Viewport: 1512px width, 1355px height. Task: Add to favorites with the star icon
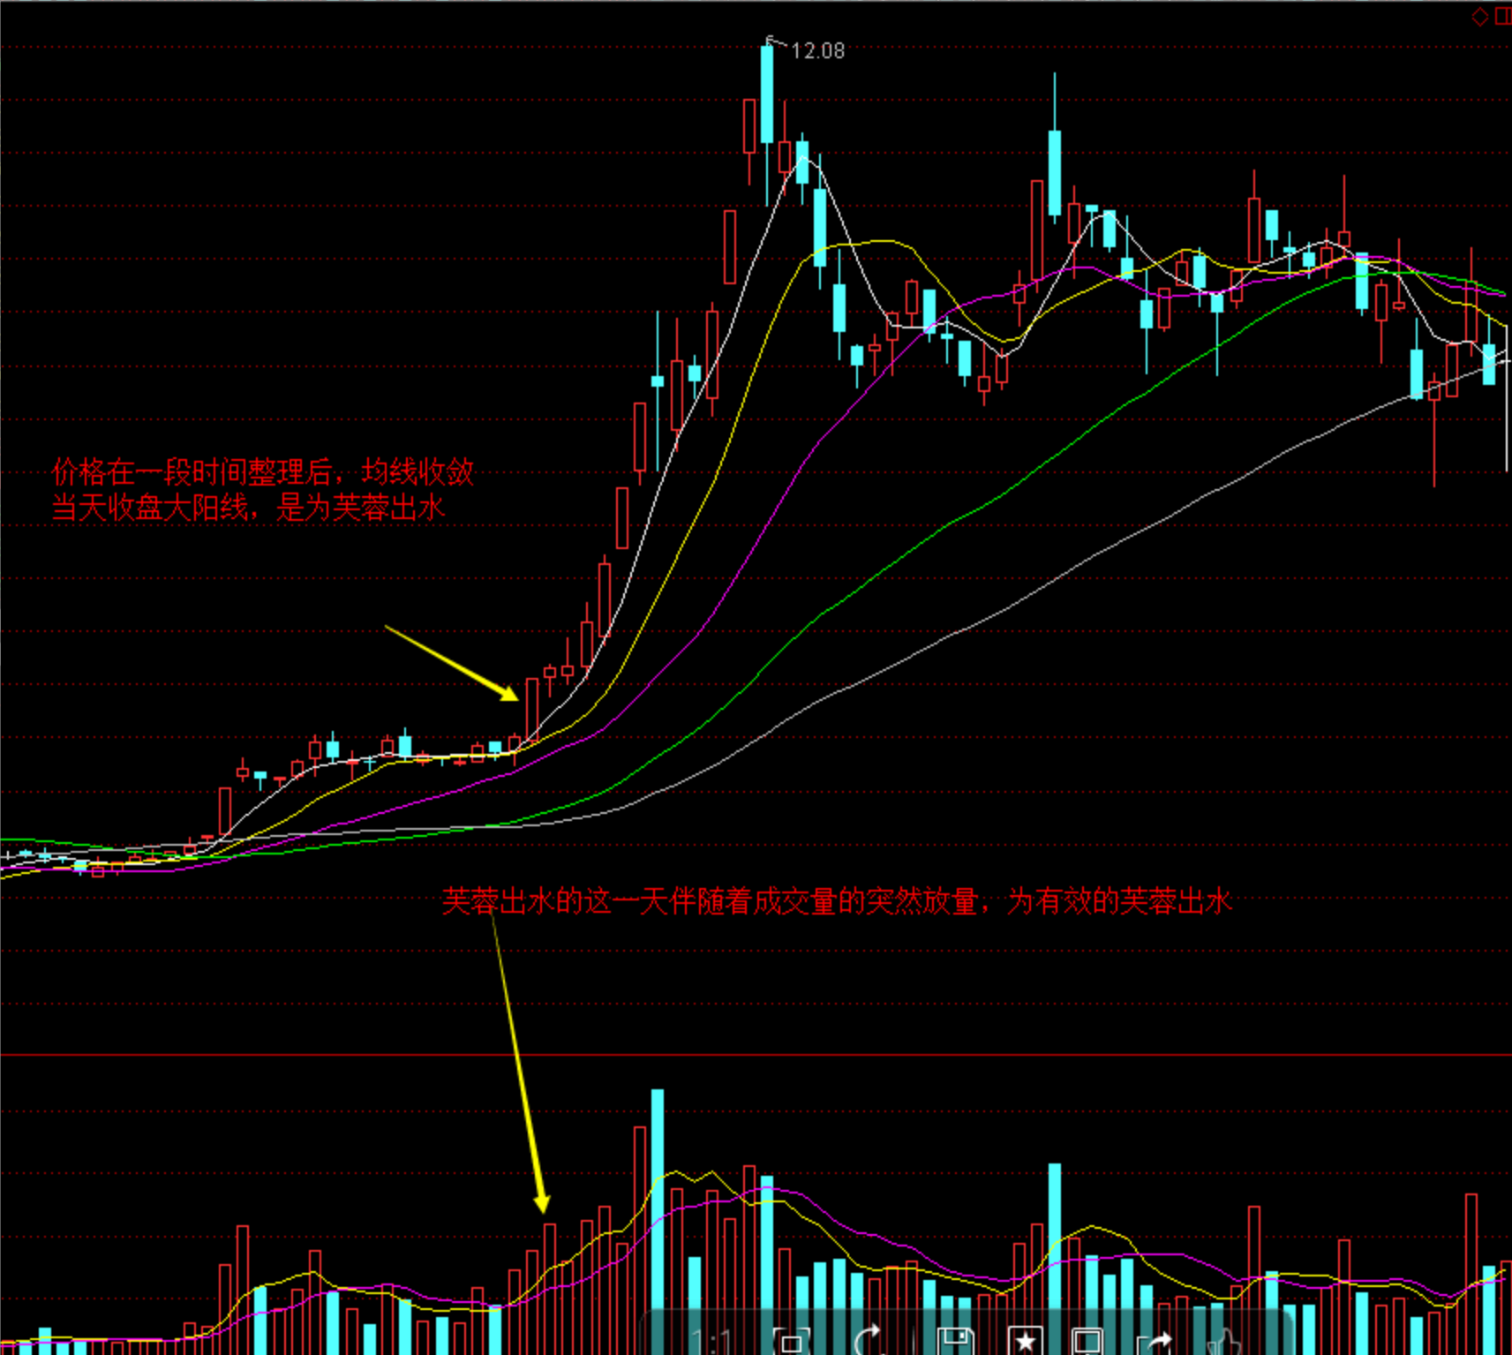(1024, 1342)
